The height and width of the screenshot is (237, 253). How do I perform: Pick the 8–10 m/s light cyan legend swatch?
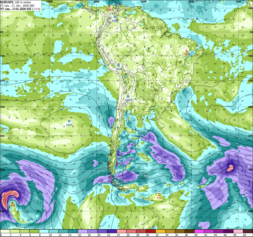[44, 231]
